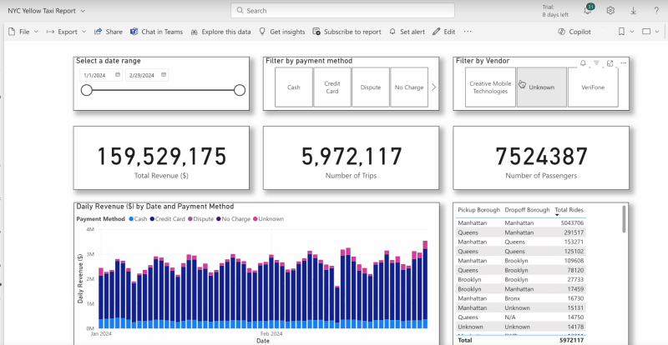Click the Cash legend item
668x345 pixels.
(138, 219)
